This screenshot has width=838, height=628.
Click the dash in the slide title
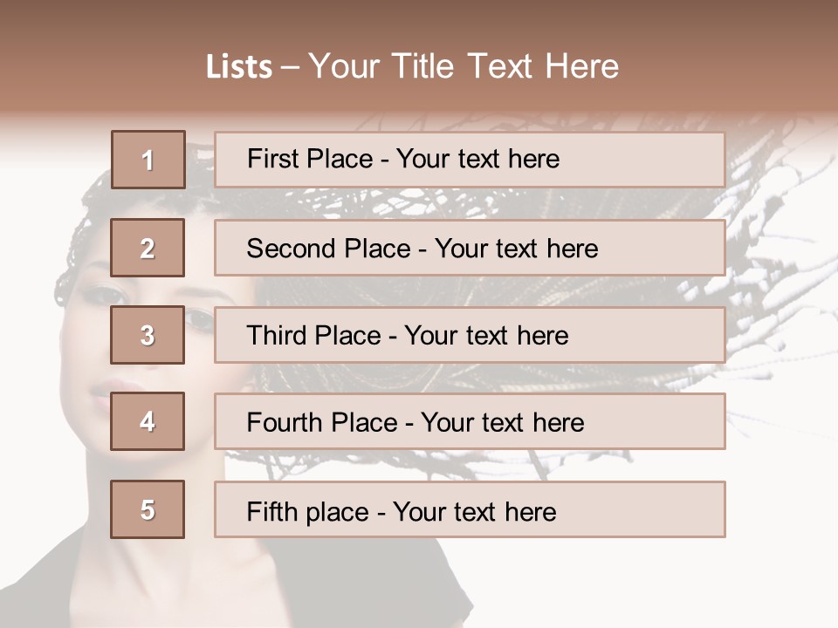pos(290,67)
